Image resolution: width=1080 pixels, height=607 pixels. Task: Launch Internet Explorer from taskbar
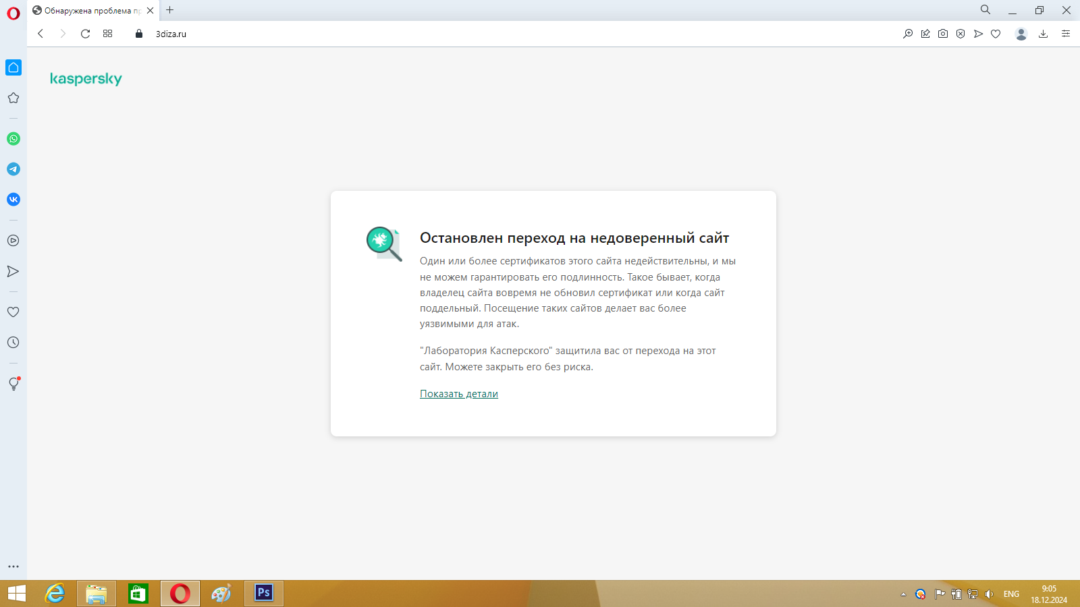point(55,594)
